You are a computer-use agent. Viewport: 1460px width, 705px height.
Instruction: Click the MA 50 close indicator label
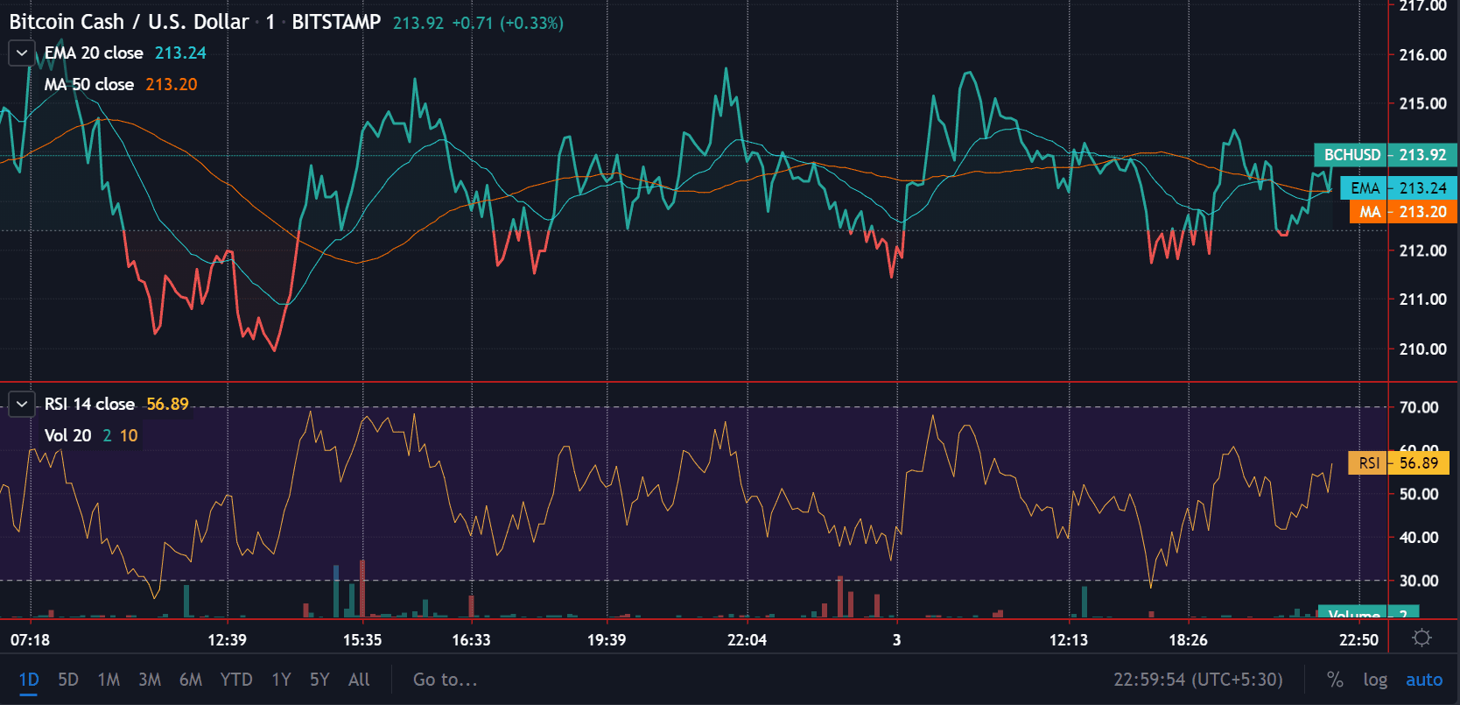pyautogui.click(x=89, y=85)
